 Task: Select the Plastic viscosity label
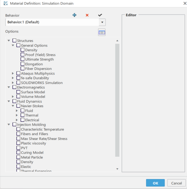click(x=34, y=143)
